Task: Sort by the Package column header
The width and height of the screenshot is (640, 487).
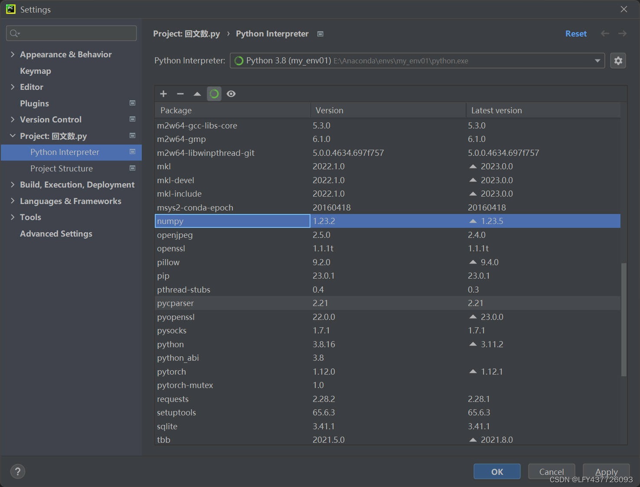Action: click(232, 110)
